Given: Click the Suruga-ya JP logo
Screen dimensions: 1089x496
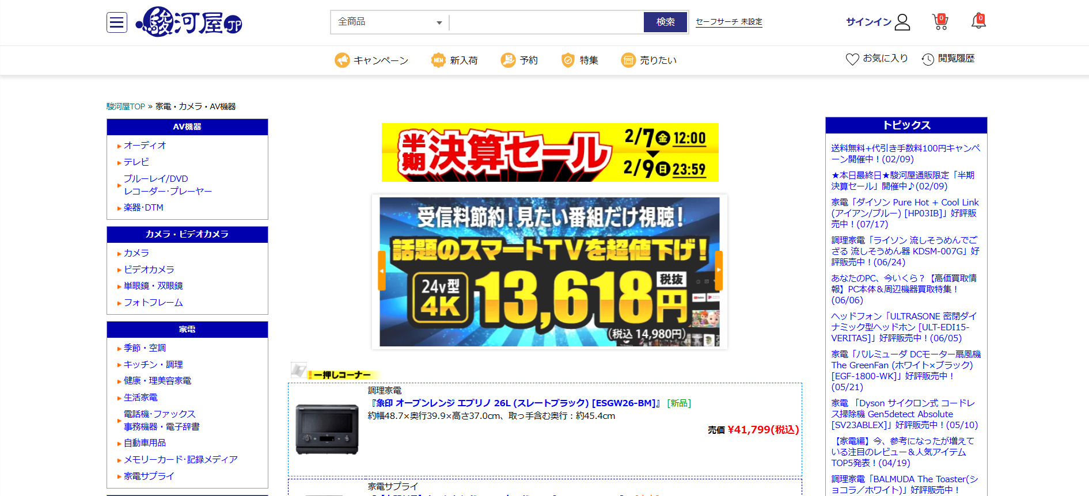Looking at the screenshot, I should click(x=189, y=22).
